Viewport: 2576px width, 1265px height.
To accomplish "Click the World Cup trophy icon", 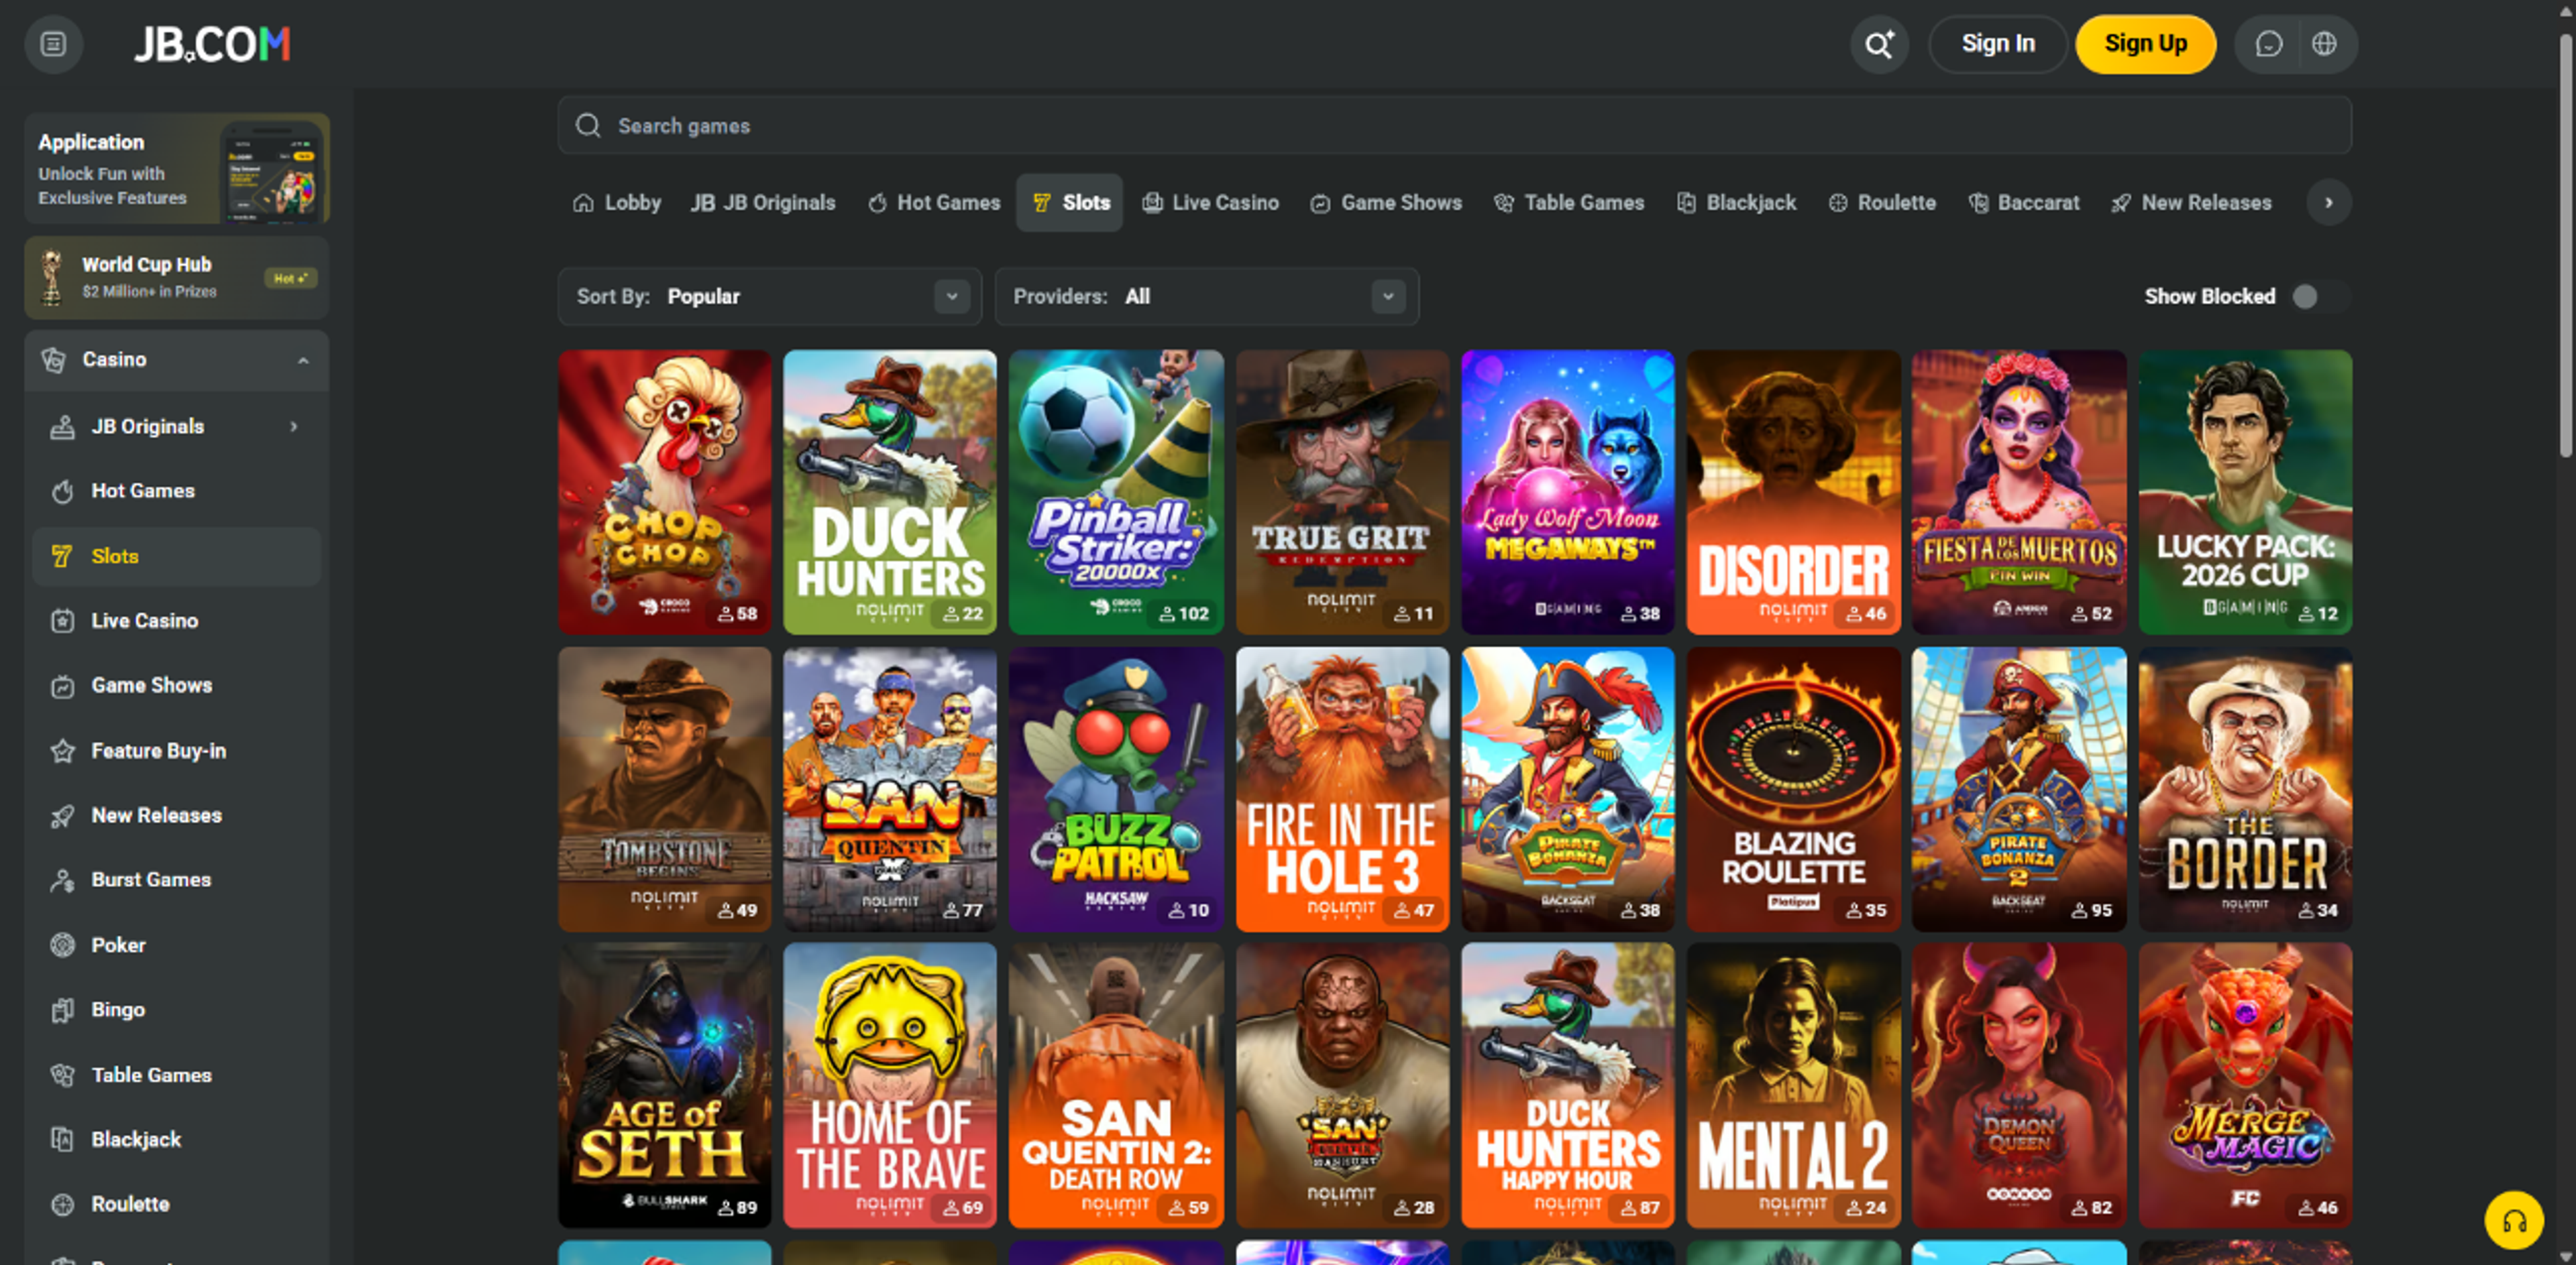I will pyautogui.click(x=50, y=277).
